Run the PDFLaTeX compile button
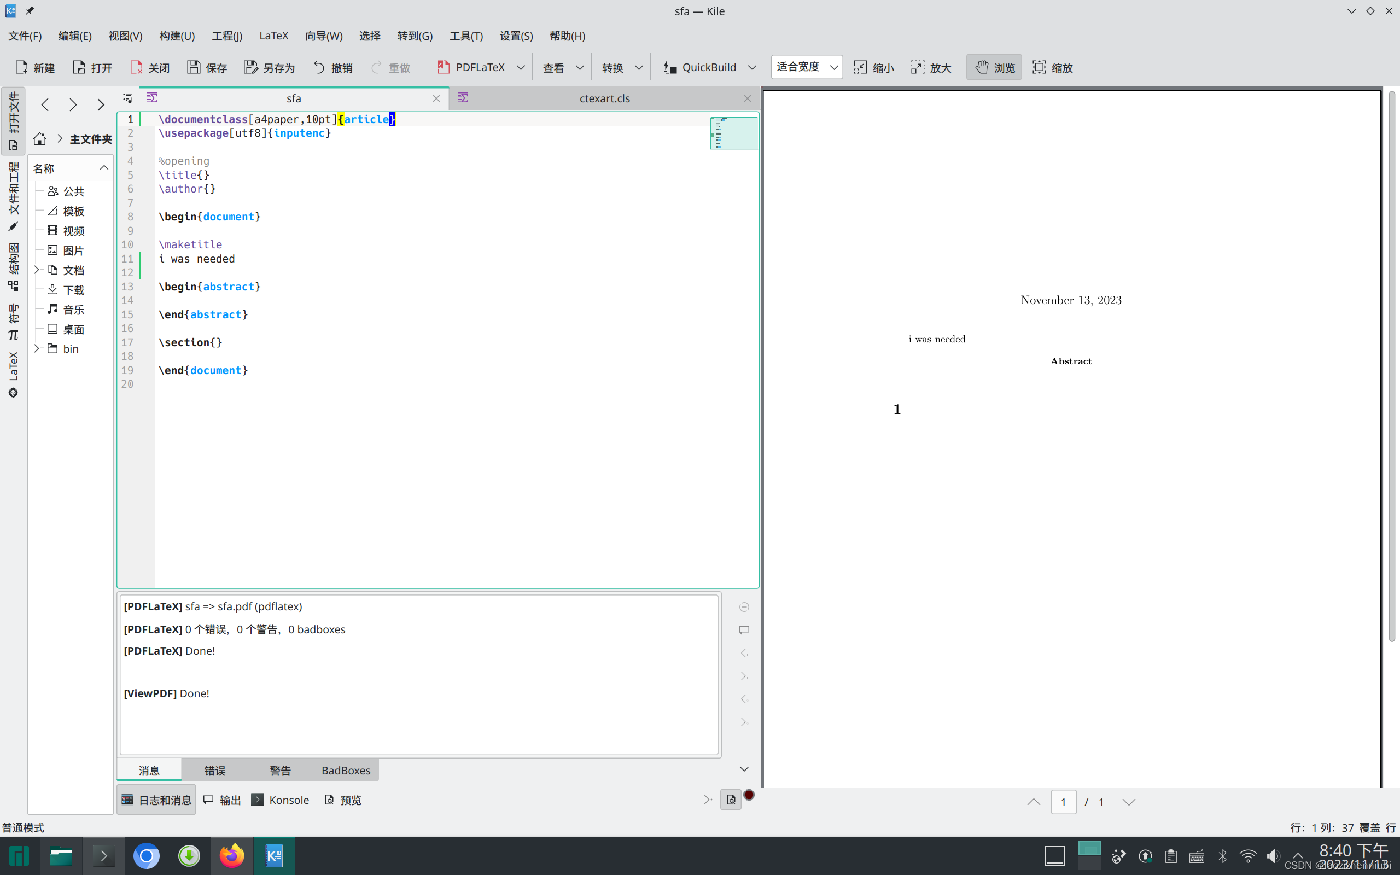The image size is (1400, 875). coord(471,67)
